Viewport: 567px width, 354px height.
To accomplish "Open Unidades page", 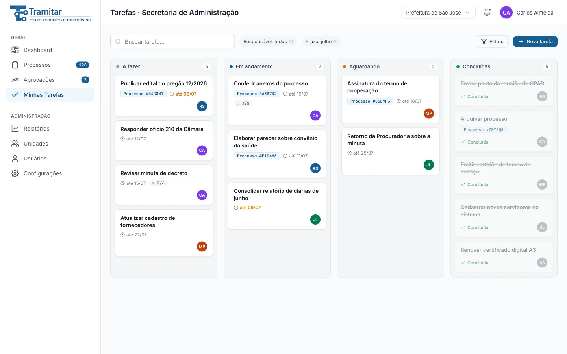I will pyautogui.click(x=50, y=144).
